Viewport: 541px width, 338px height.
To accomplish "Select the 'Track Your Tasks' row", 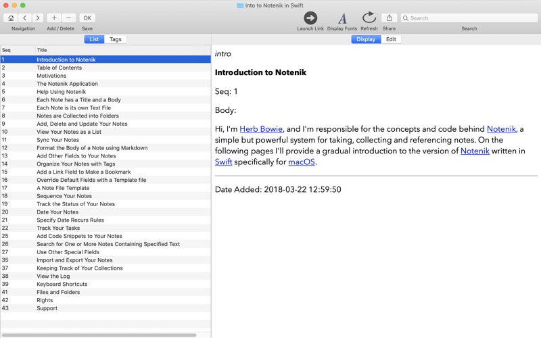I will pyautogui.click(x=105, y=228).
